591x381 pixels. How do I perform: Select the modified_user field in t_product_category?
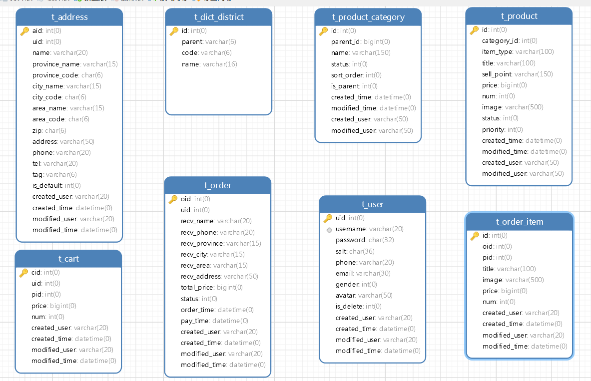[372, 130]
